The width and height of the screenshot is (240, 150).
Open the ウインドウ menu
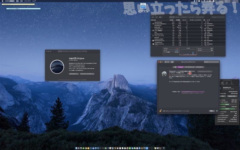point(27,1)
